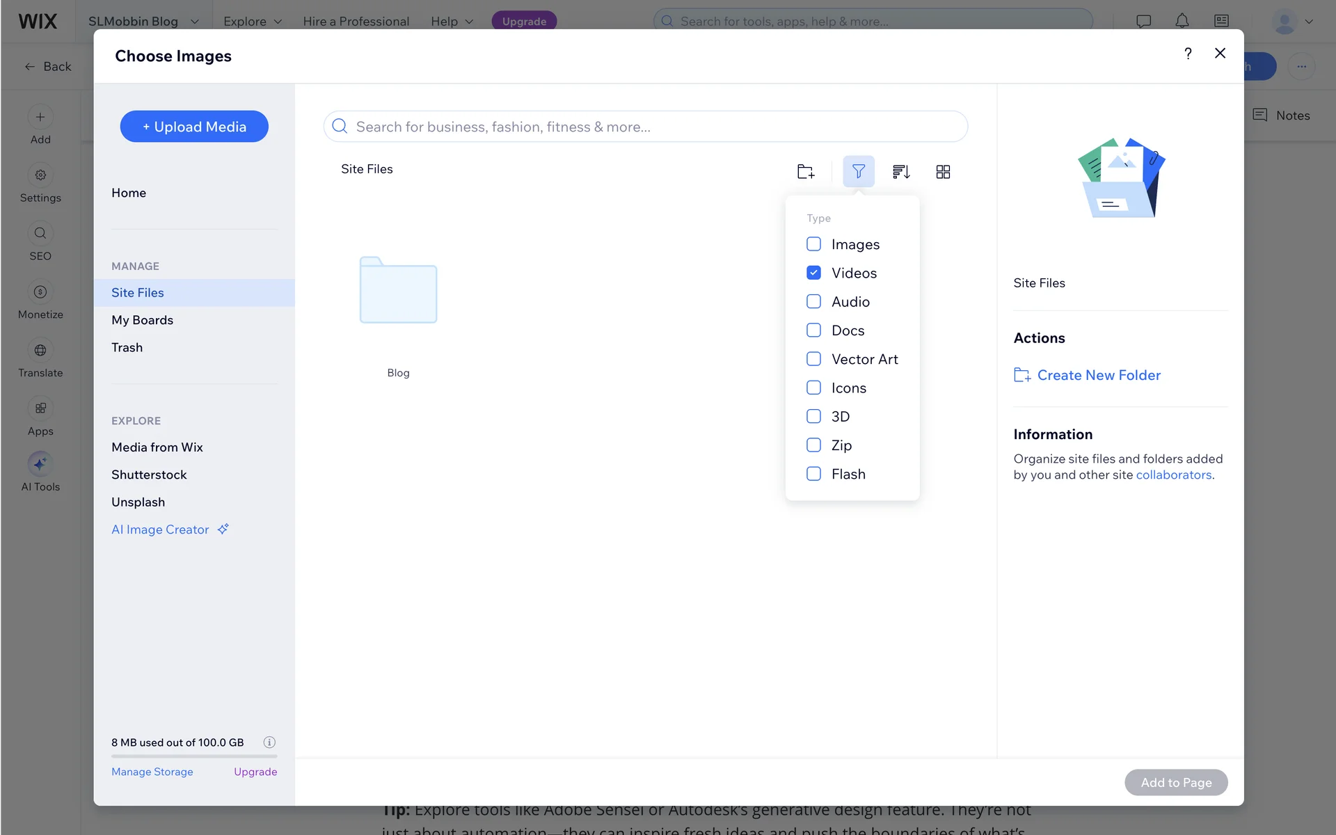Screen dimensions: 1336x835
Task: Open notifications bell icon
Action: coord(1182,21)
